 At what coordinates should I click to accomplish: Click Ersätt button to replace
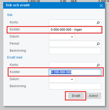click(76, 96)
